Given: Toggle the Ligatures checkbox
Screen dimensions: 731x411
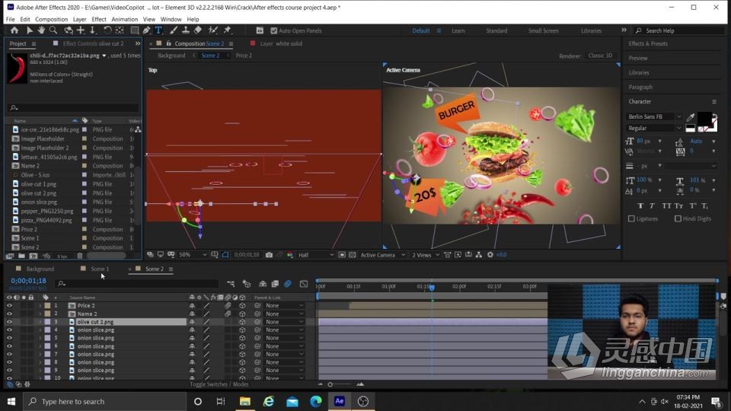Looking at the screenshot, I should 631,218.
